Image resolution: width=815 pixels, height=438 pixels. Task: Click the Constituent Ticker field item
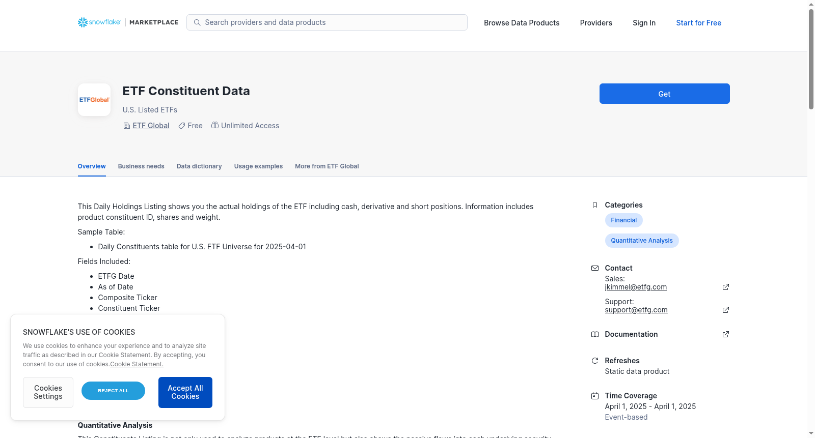coord(129,308)
